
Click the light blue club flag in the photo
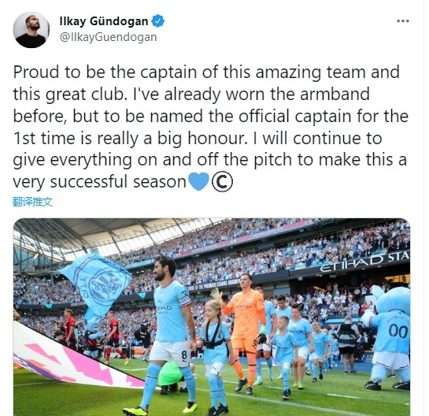[x=95, y=284]
